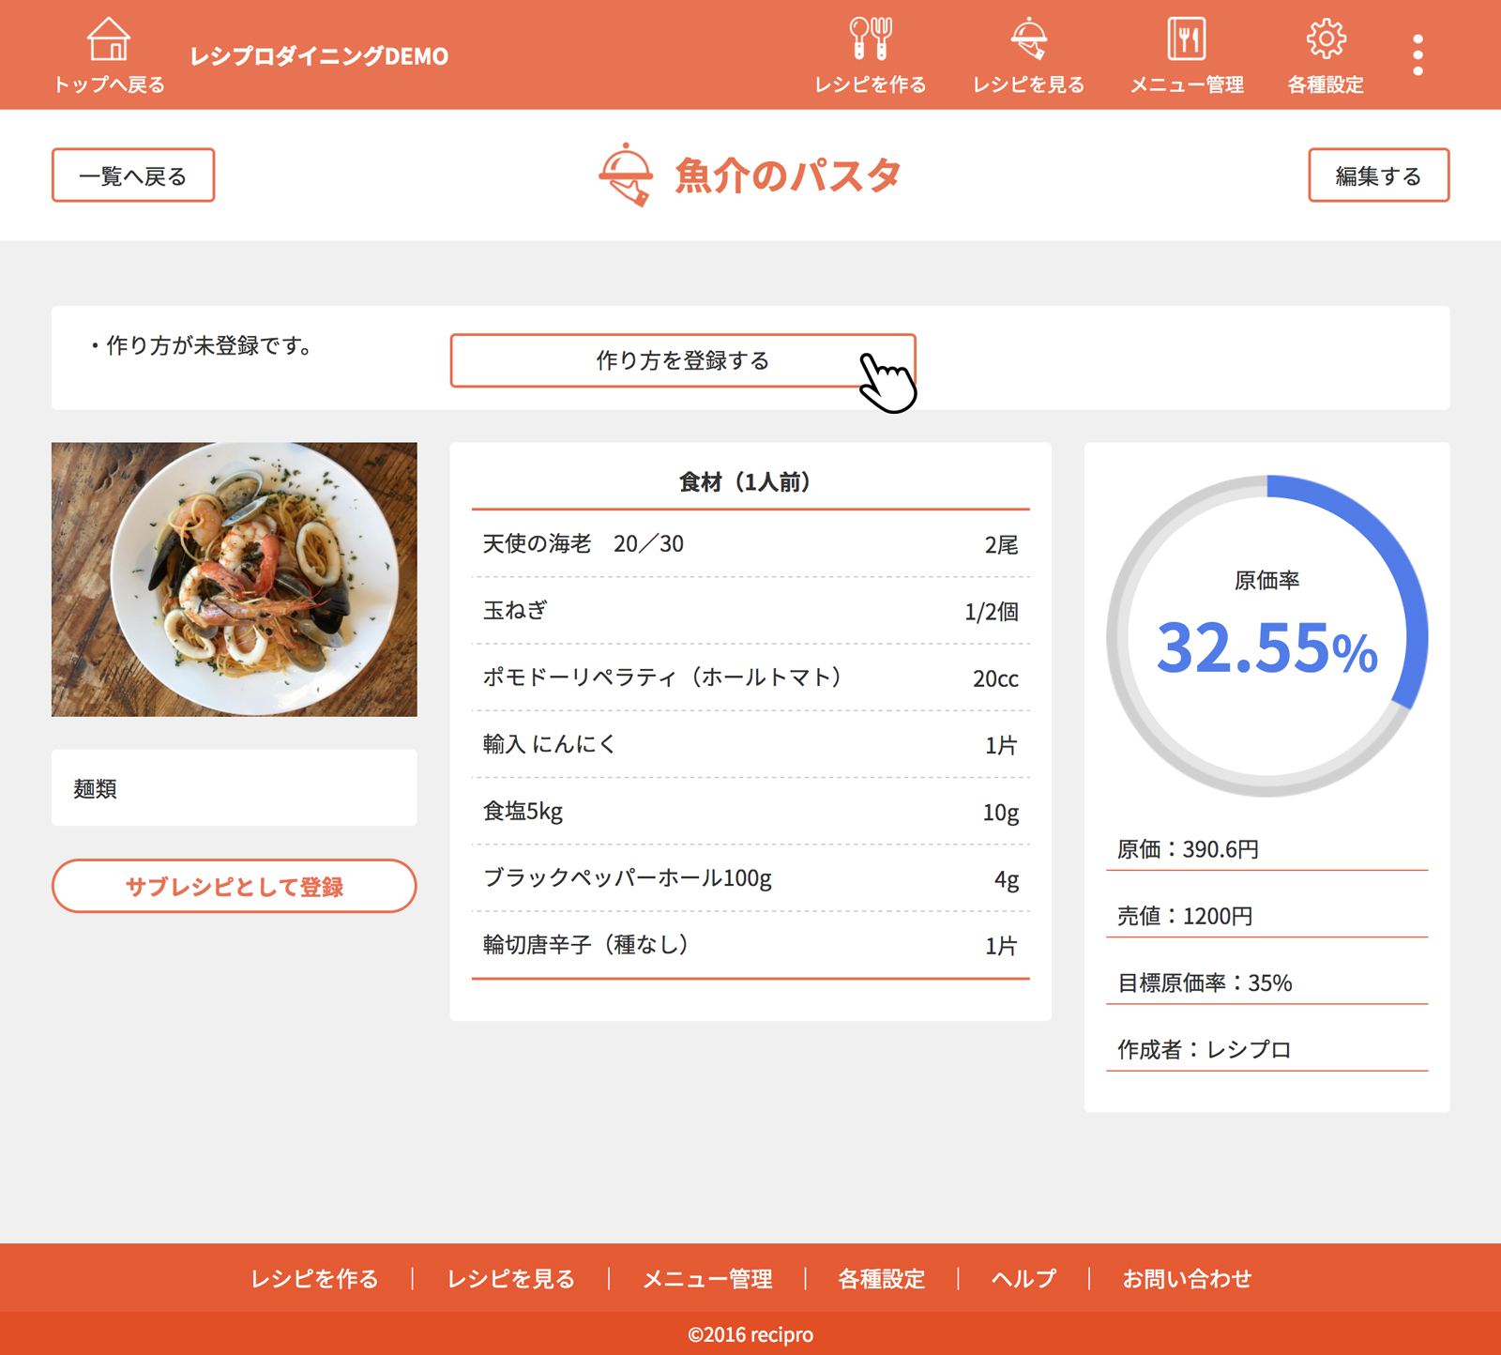Click the cloche icon beside recipe title
The height and width of the screenshot is (1355, 1501).
coord(626,175)
